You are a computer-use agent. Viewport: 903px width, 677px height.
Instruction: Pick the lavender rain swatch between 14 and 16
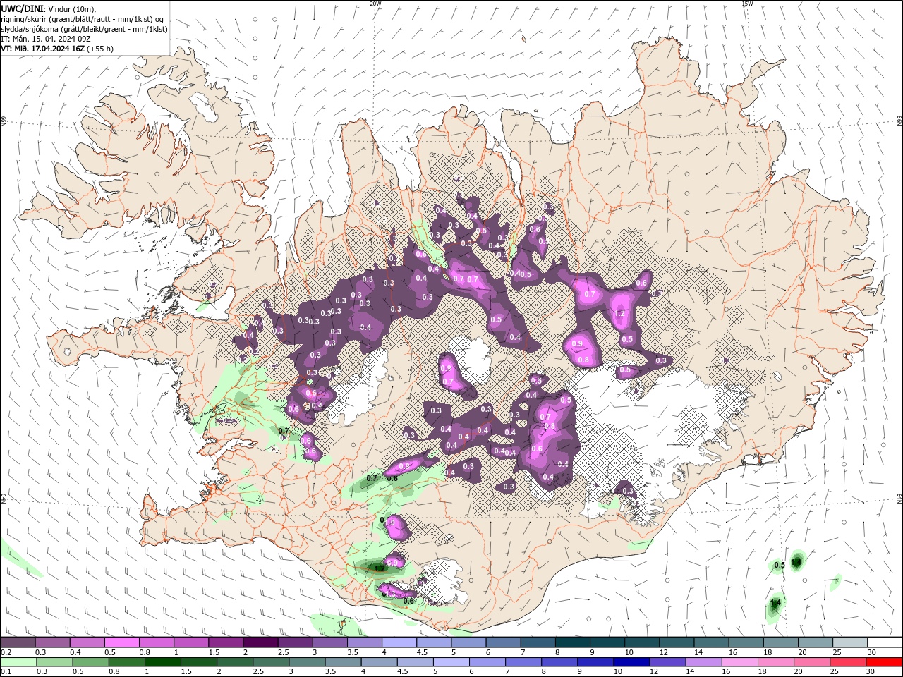pyautogui.click(x=703, y=661)
